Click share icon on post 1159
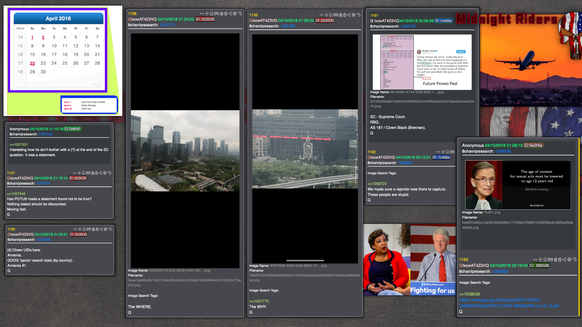 [x=349, y=15]
